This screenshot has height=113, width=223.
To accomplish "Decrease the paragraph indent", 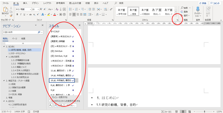I will tap(90, 9).
